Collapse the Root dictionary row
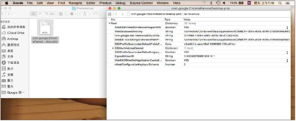The image size is (296, 121). 109,23
